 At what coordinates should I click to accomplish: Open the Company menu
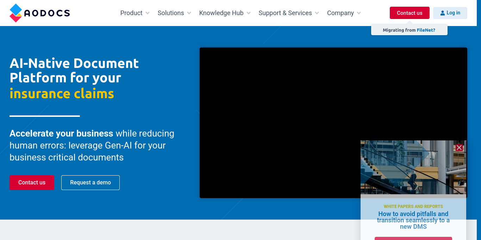pyautogui.click(x=341, y=13)
